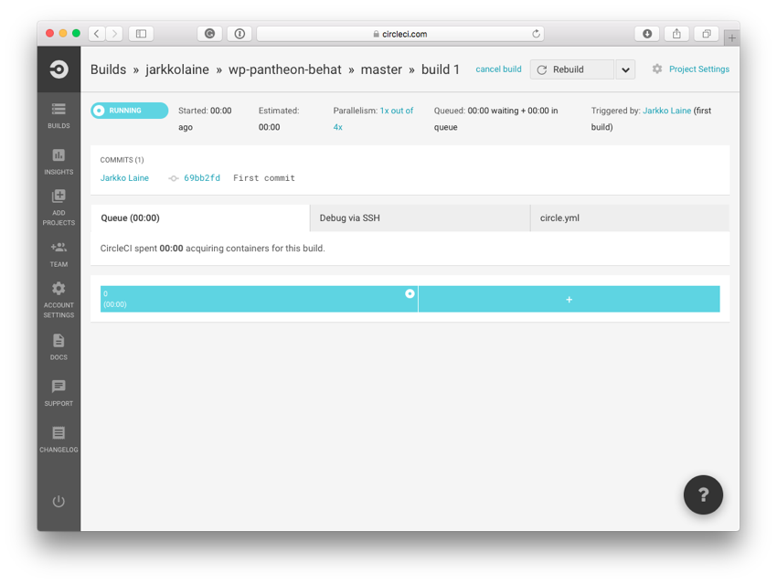Click the RUNNING status badge
Viewport: 777px width, 584px height.
coord(129,111)
